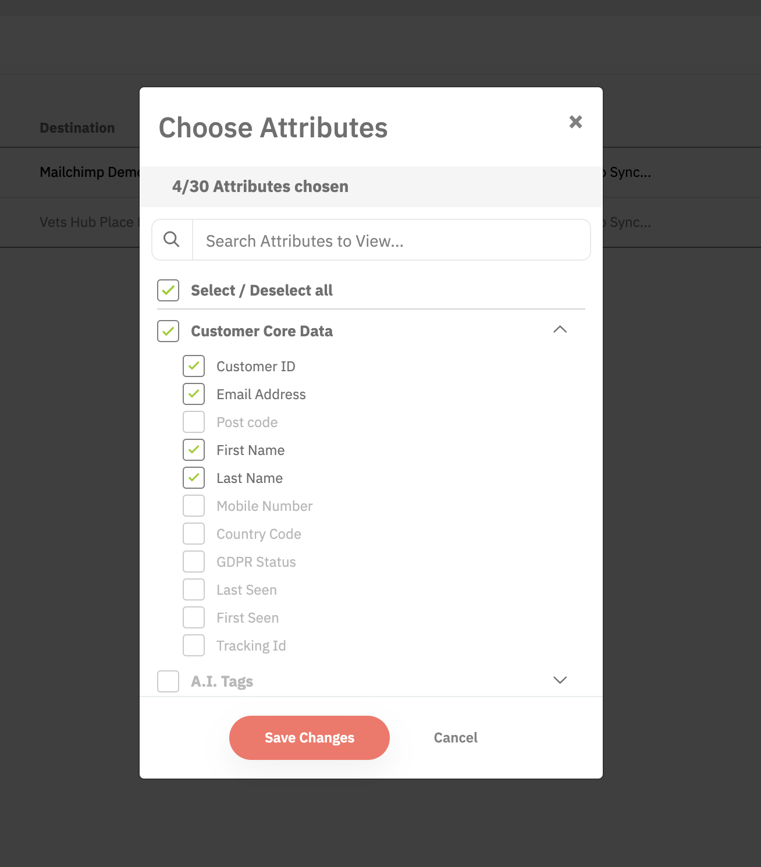Expand the A.I. Tags section

point(560,680)
